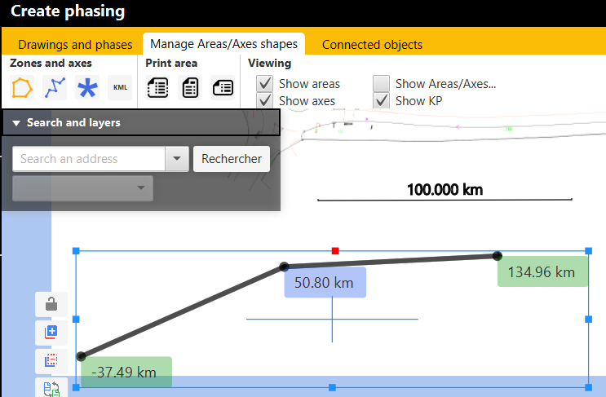Choose the first print area layout icon
The width and height of the screenshot is (606, 397).
(157, 88)
